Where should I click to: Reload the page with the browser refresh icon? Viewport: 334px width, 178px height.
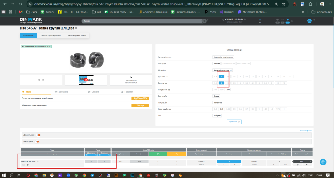click(20, 4)
